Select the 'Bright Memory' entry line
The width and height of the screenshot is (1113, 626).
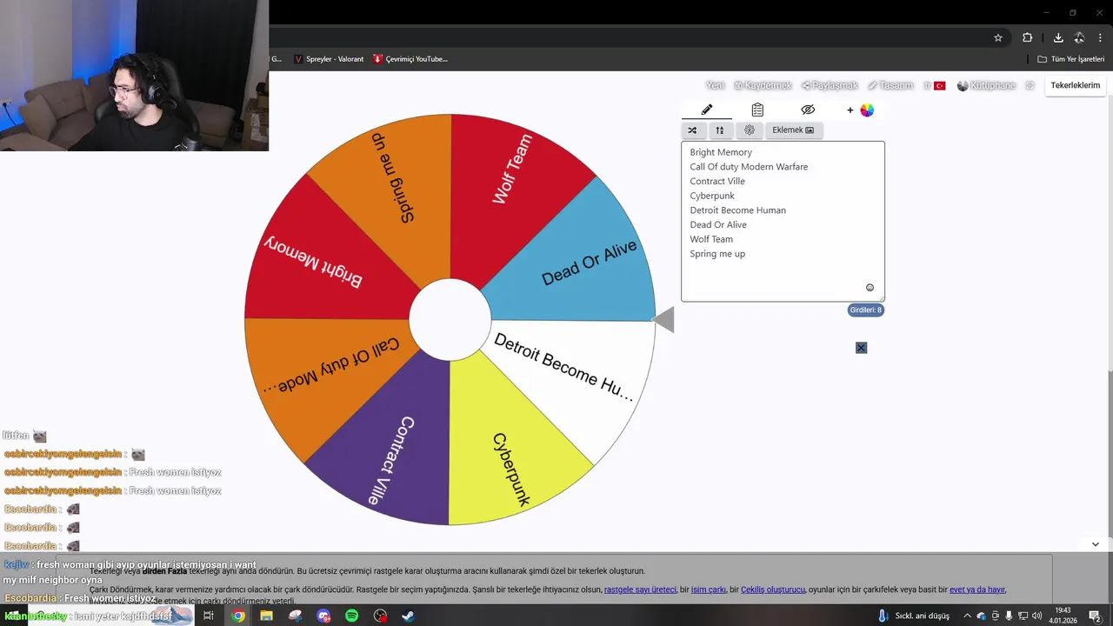pyautogui.click(x=721, y=152)
